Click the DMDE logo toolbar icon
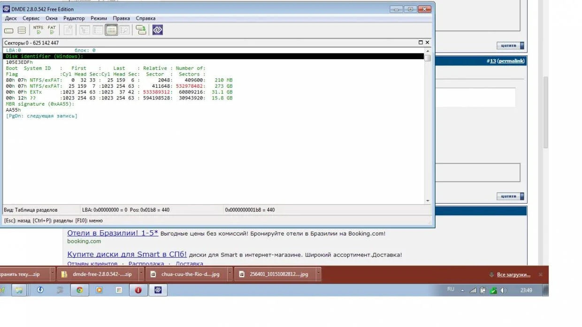Screen dimensions: 582x327 (158, 30)
